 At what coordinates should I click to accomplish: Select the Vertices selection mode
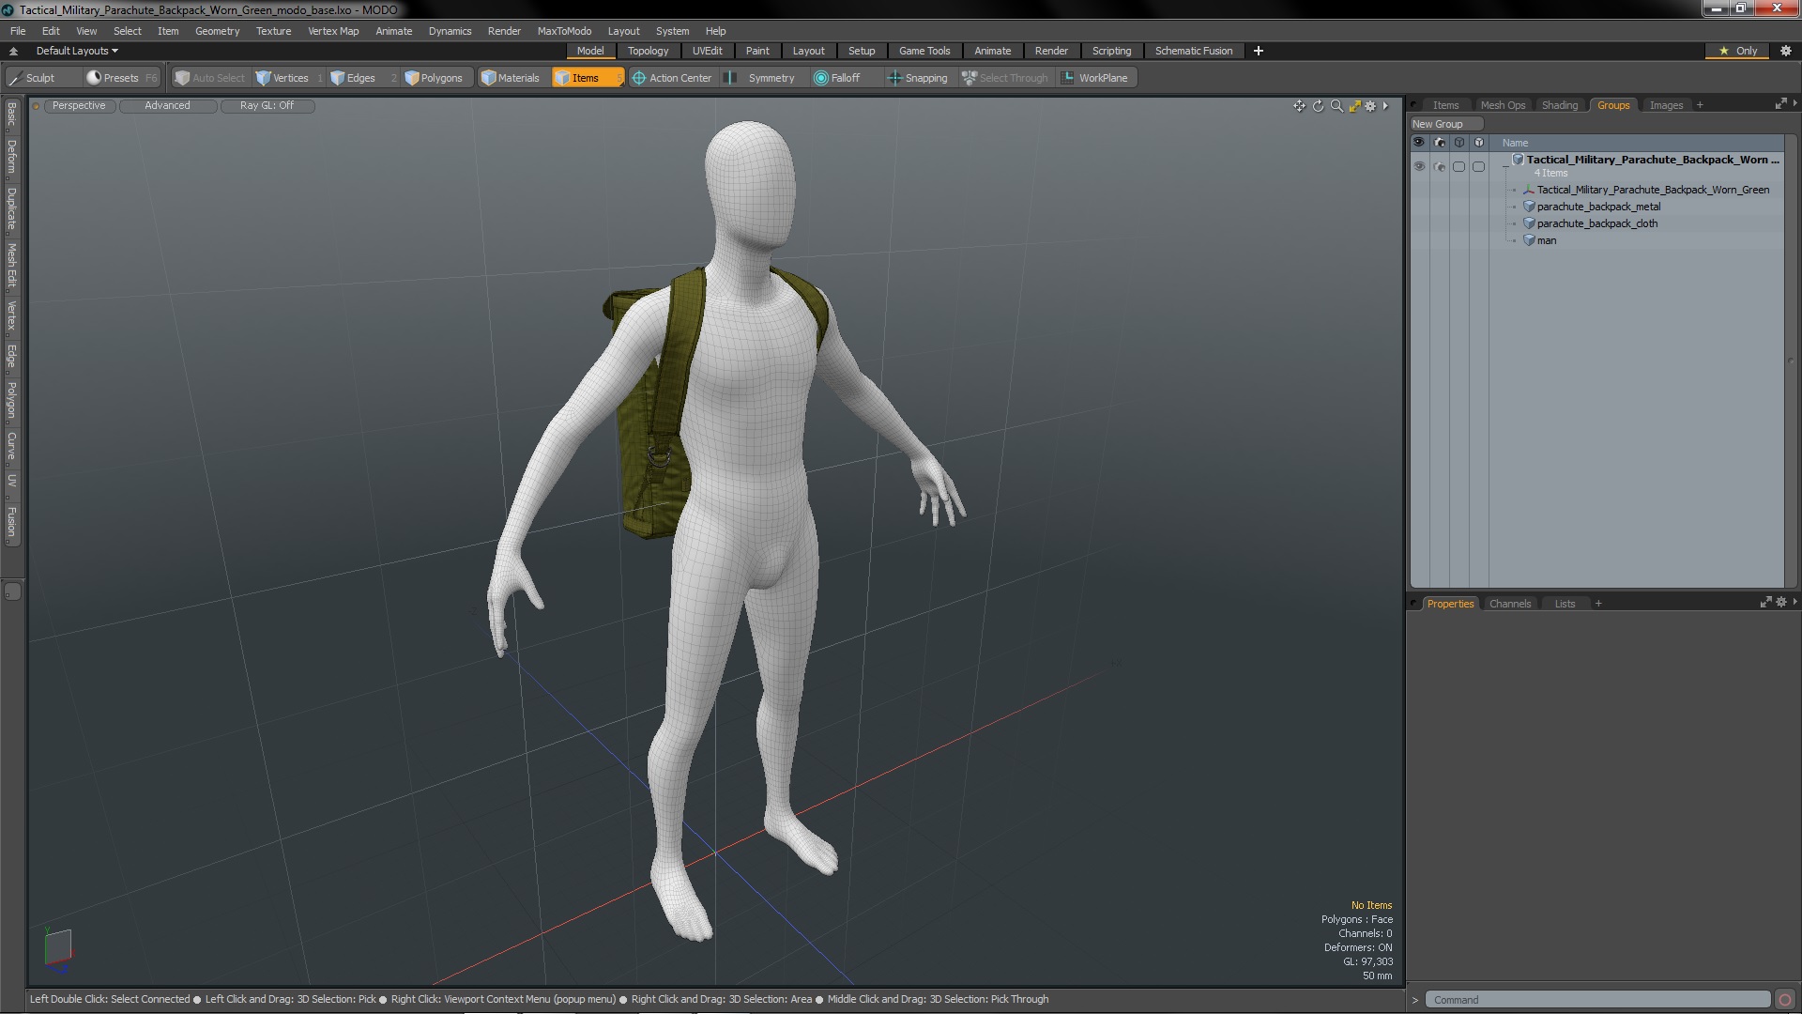[x=283, y=78]
